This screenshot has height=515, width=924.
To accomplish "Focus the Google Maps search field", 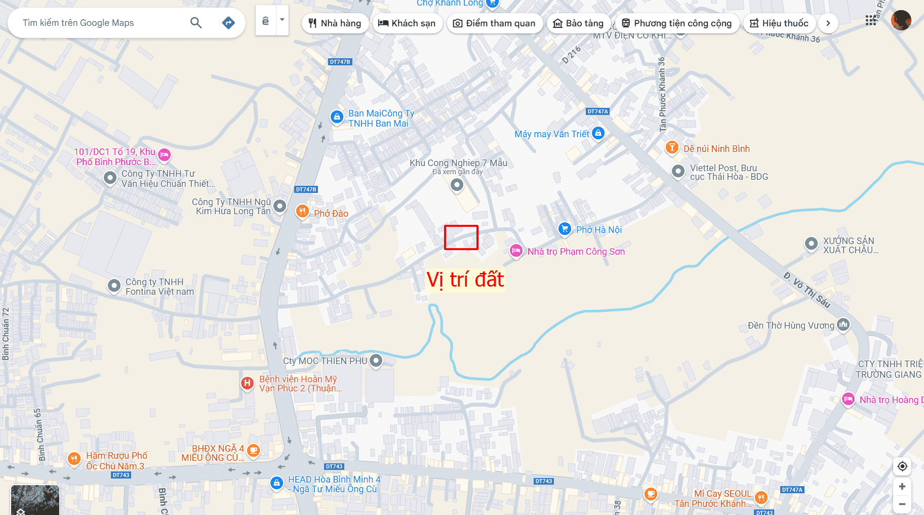I will (101, 23).
